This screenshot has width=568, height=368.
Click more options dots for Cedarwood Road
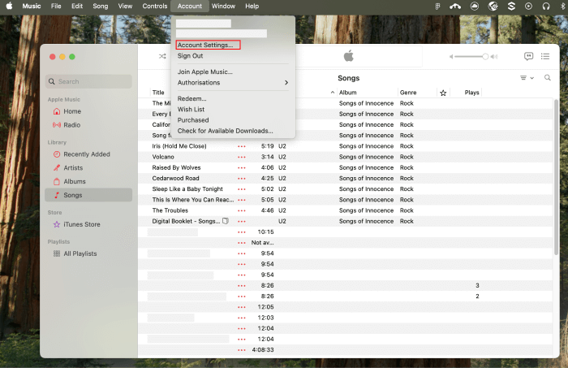click(242, 179)
